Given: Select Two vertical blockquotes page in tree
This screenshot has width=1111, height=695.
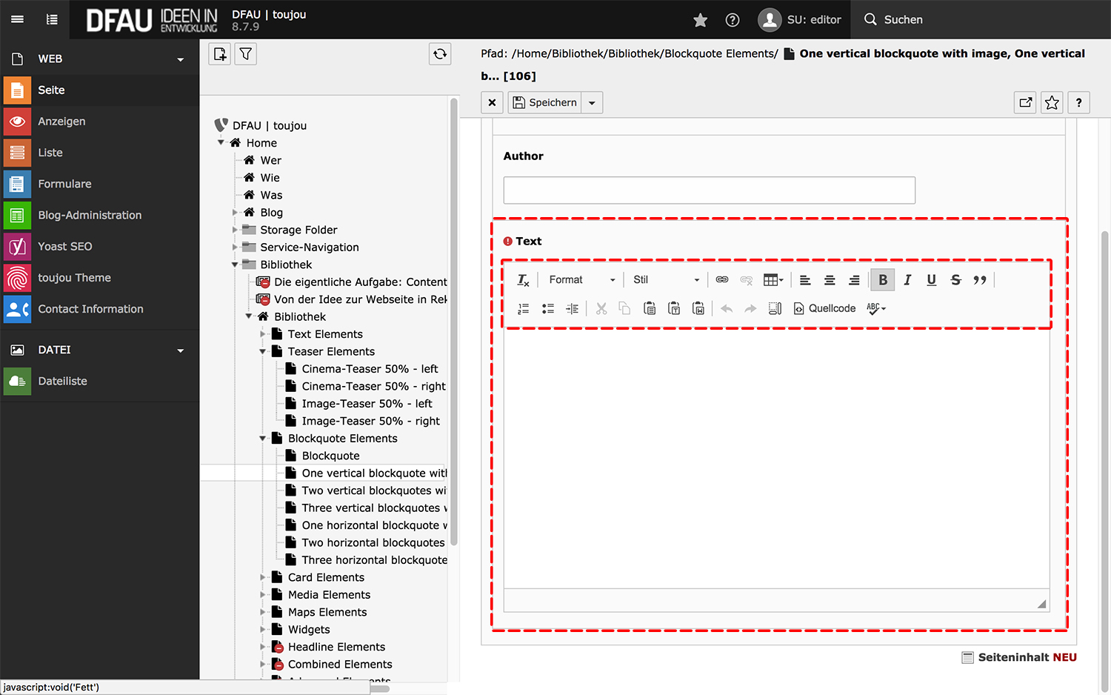Looking at the screenshot, I should click(373, 491).
